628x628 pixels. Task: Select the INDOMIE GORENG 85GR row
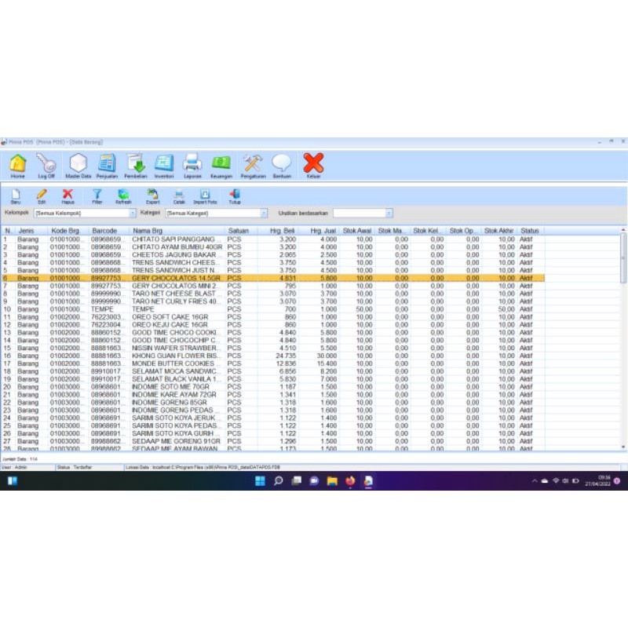pos(272,403)
